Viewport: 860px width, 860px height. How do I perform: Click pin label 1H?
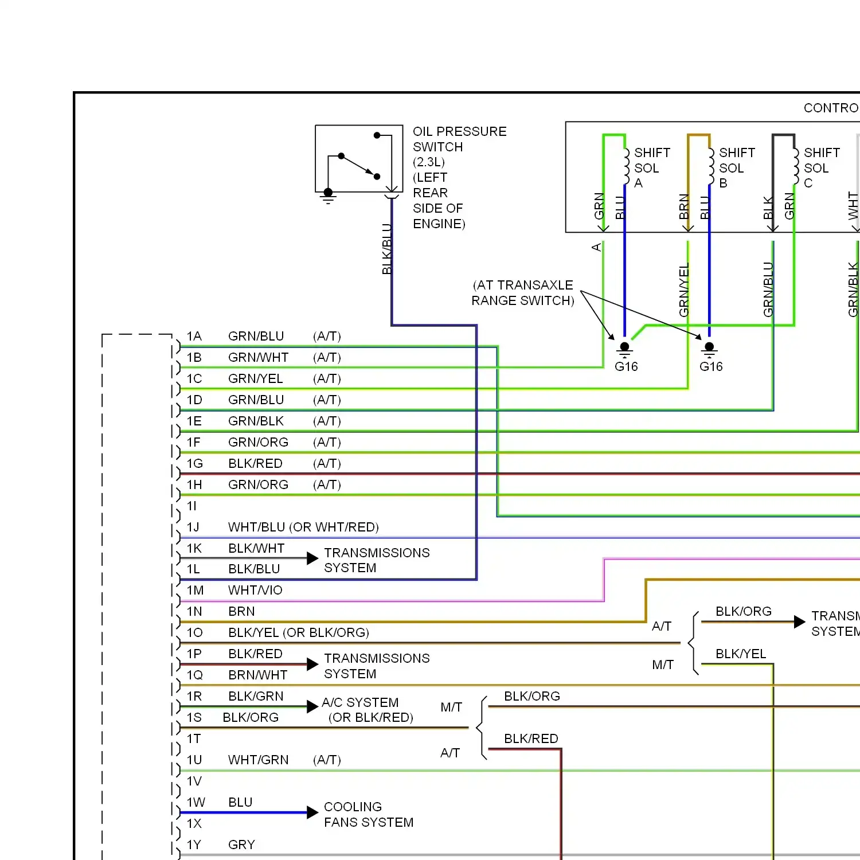pyautogui.click(x=194, y=485)
